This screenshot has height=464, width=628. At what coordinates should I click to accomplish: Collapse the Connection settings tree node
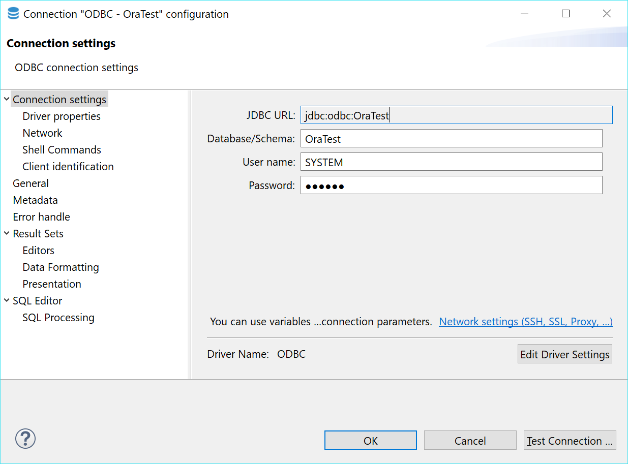click(7, 99)
